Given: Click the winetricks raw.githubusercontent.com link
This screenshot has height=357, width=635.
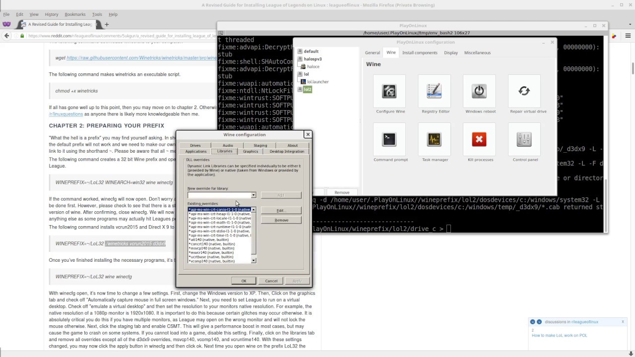Looking at the screenshot, I should coord(142,58).
